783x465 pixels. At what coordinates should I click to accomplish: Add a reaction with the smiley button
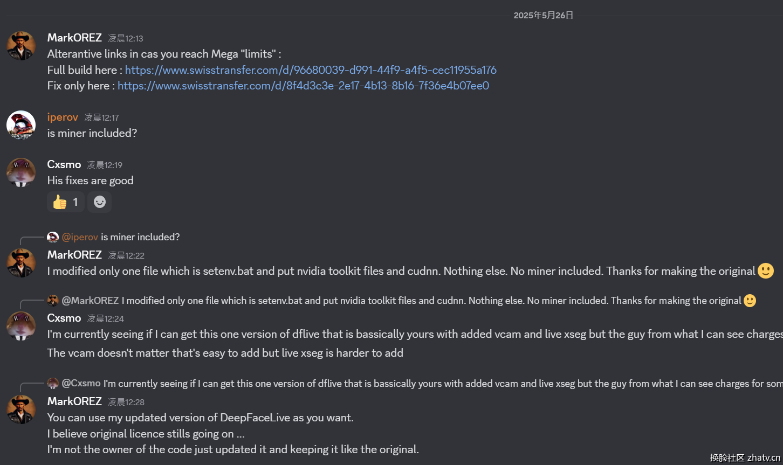[99, 202]
